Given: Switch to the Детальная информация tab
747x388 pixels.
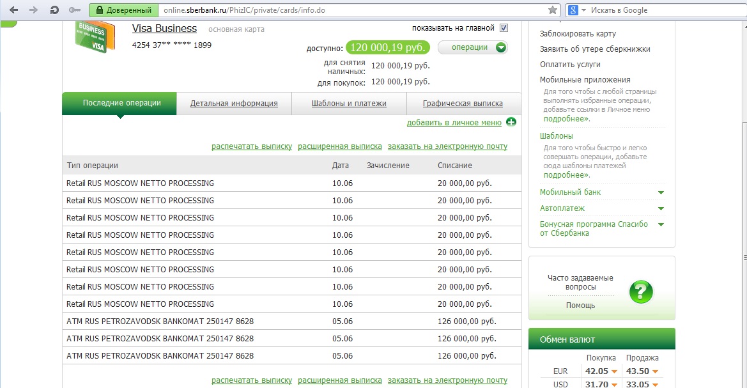Looking at the screenshot, I should point(234,104).
